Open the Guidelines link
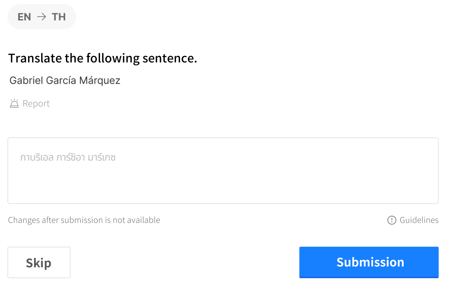Image resolution: width=458 pixels, height=294 pixels. click(419, 220)
